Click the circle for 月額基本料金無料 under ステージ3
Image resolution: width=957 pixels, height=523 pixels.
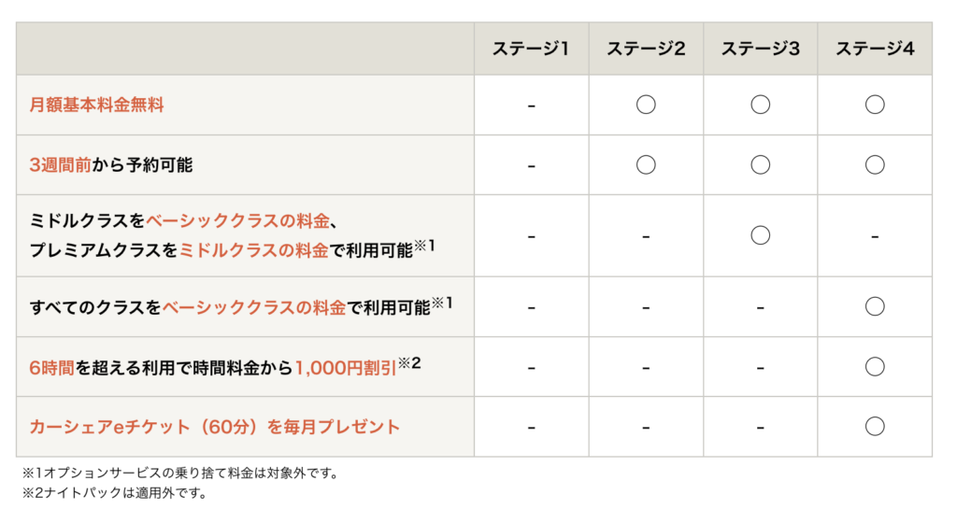click(761, 105)
